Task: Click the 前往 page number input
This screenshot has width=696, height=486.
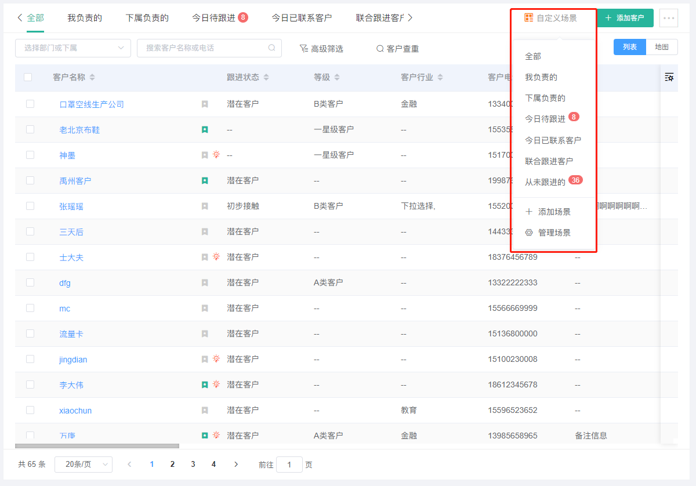Action: pyautogui.click(x=289, y=465)
